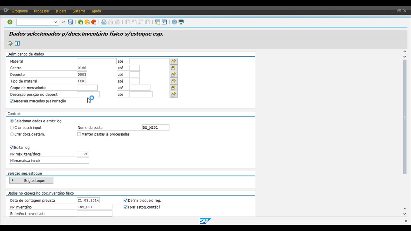Open the Processar menu
This screenshot has height=231, width=411.
42,11
